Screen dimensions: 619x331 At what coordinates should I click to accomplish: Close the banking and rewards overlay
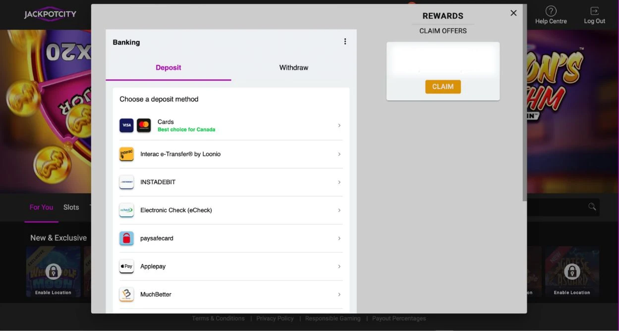(x=513, y=13)
